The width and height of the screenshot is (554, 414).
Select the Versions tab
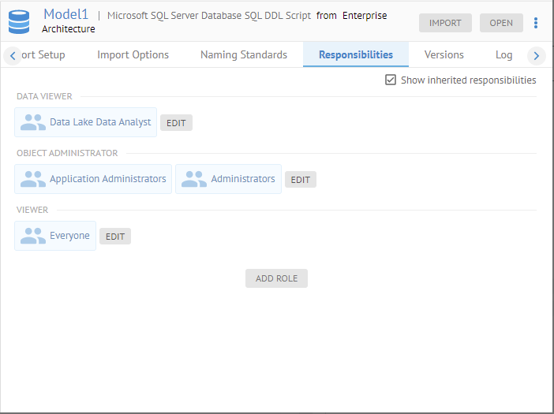click(x=444, y=54)
